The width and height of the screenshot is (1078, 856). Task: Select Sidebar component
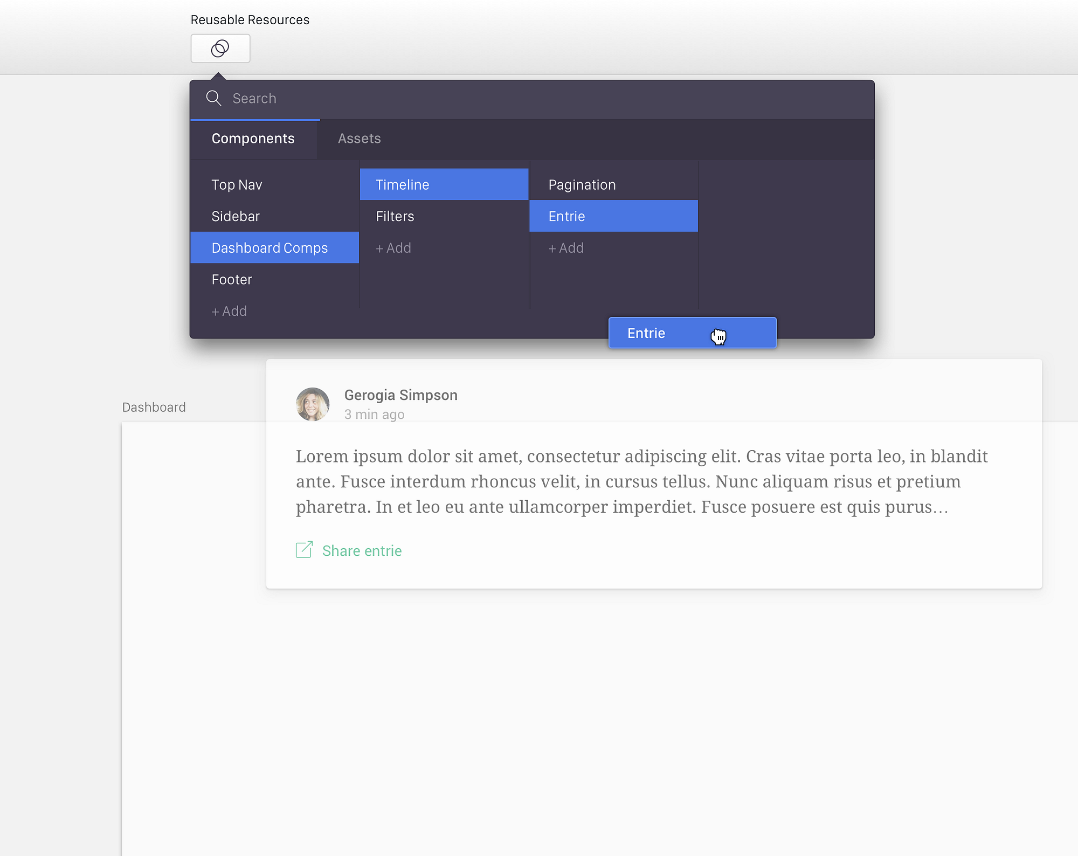click(236, 216)
